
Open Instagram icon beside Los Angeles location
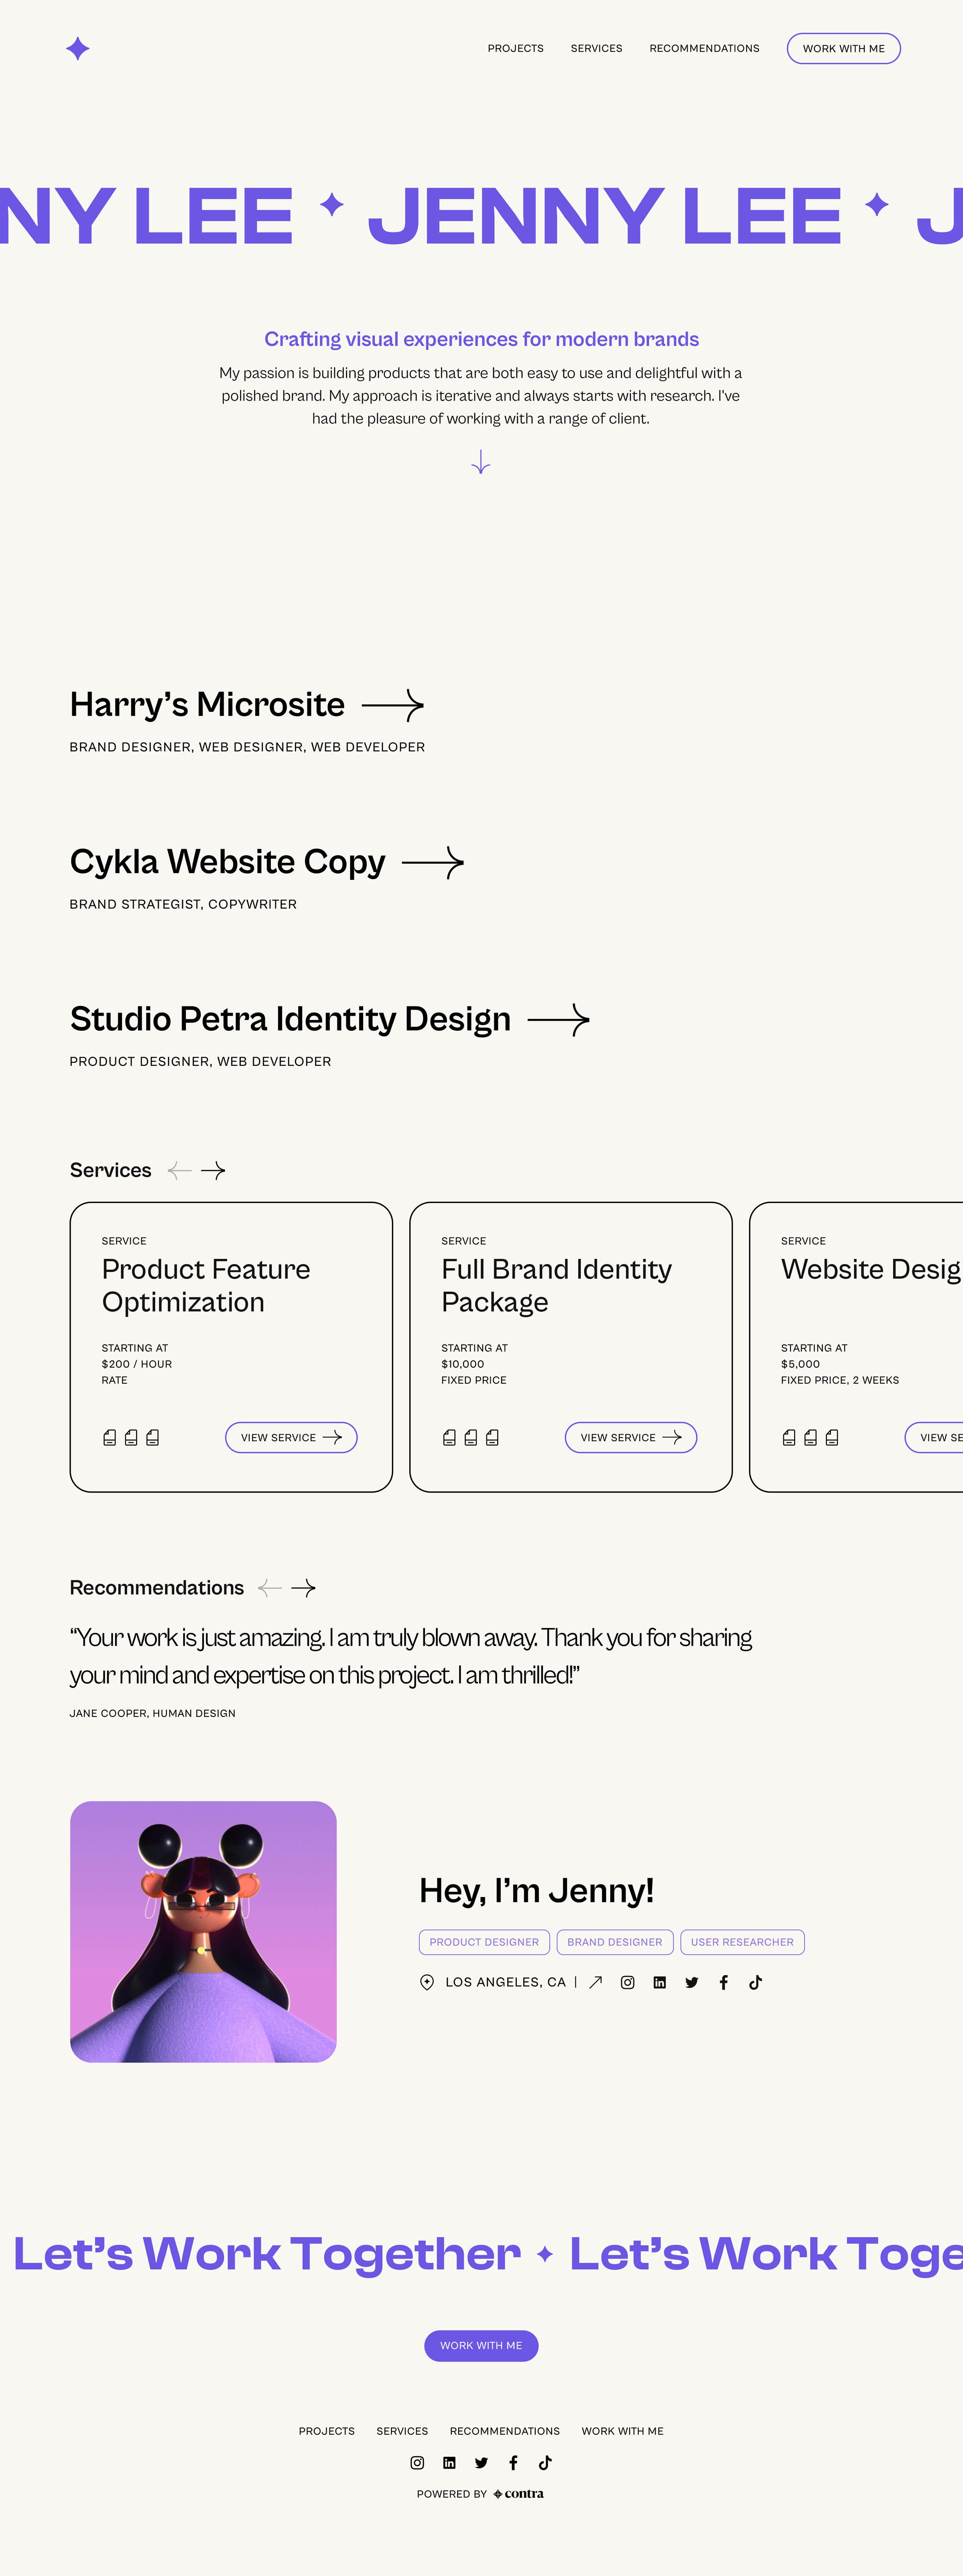click(627, 1982)
